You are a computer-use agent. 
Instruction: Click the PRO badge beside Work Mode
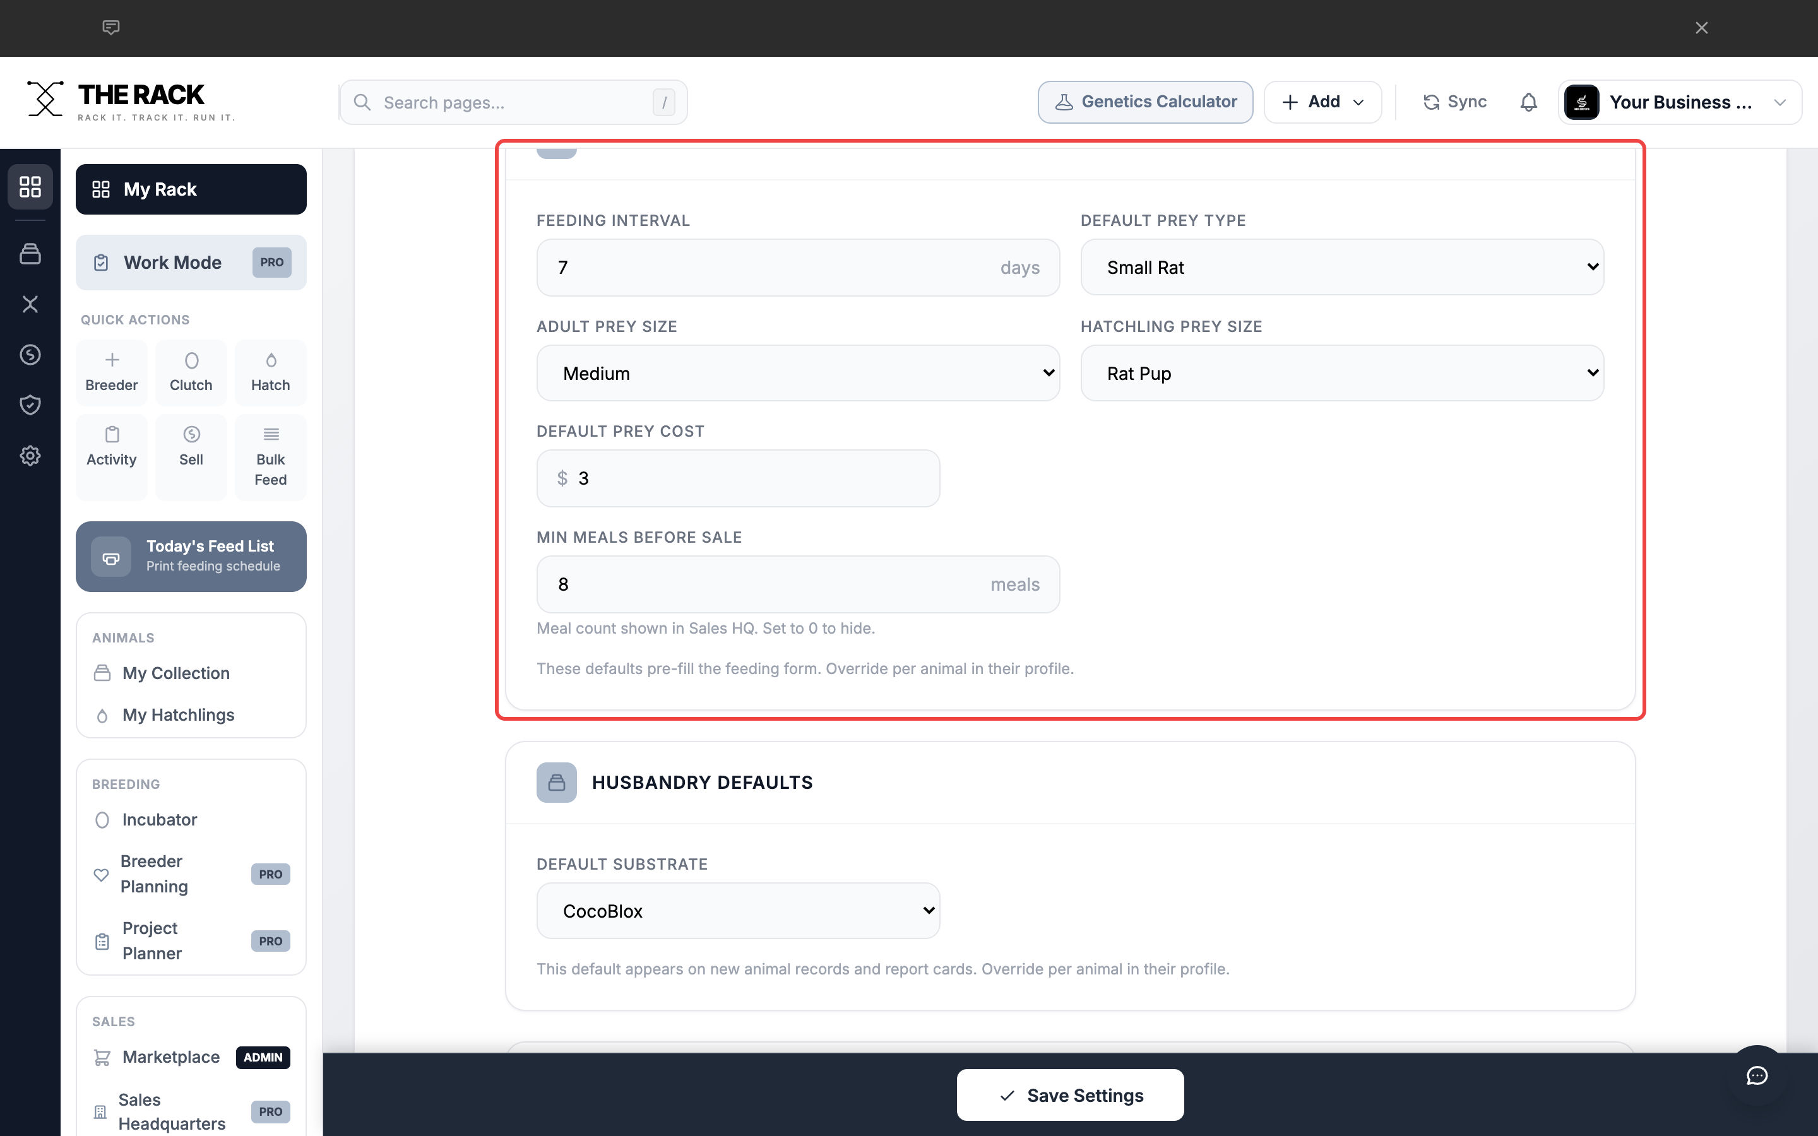point(271,262)
